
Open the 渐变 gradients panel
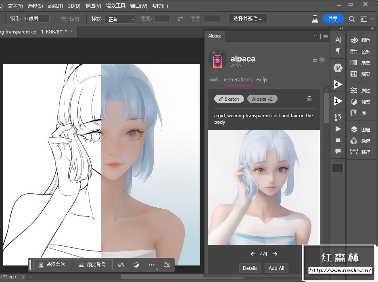pyautogui.click(x=360, y=62)
